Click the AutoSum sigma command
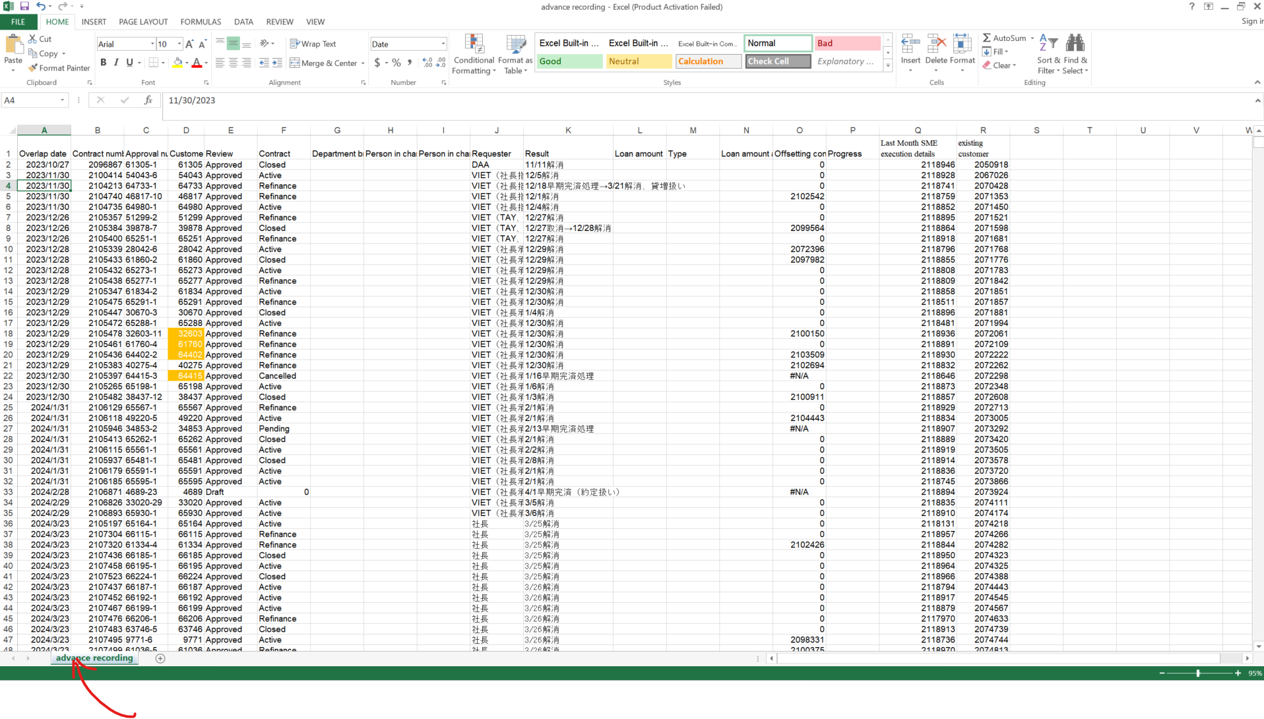The height and width of the screenshot is (719, 1264). click(1004, 38)
